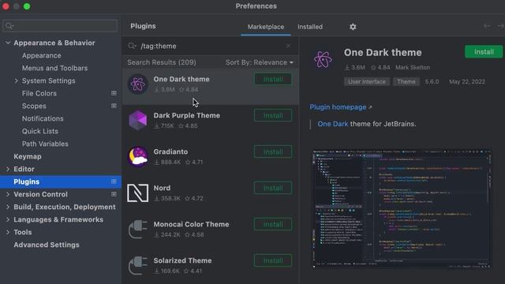The width and height of the screenshot is (505, 284).
Task: Open the Notifications settings page
Action: point(43,118)
